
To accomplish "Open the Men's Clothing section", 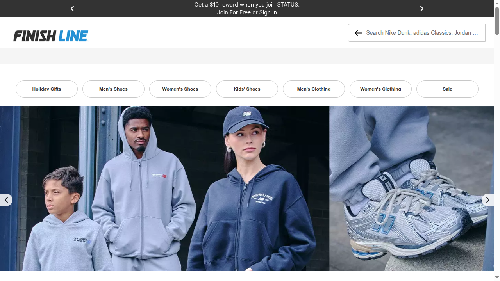I will [314, 89].
